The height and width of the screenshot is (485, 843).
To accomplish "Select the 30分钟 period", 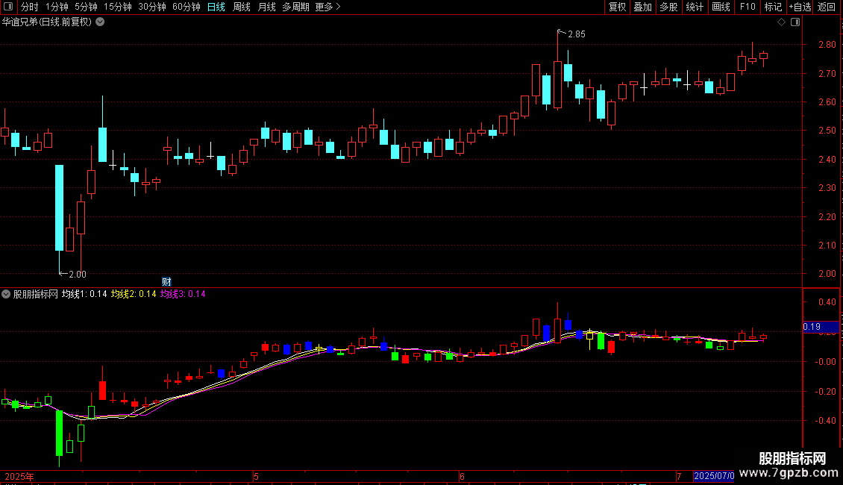I will point(151,7).
